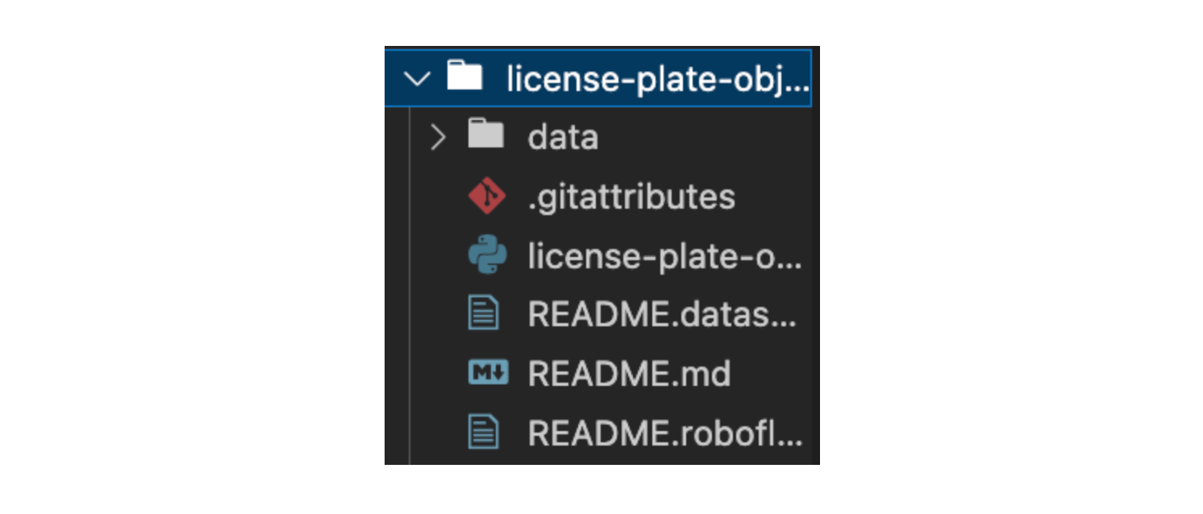Viewport: 1203px width, 514px height.
Task: Click the text file icon for README.datas…
Action: (485, 315)
